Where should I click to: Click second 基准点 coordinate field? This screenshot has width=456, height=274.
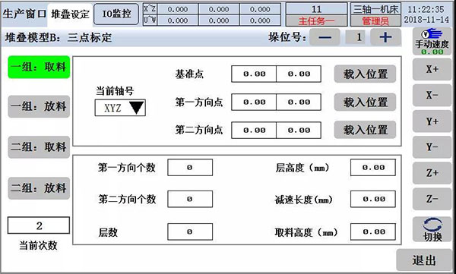[x=299, y=74]
